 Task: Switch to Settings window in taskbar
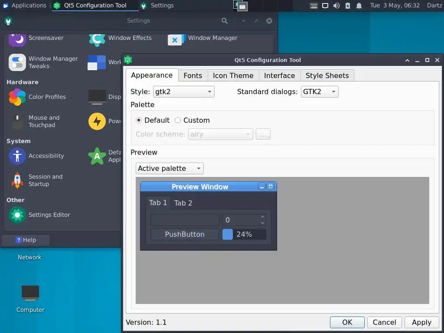click(157, 5)
